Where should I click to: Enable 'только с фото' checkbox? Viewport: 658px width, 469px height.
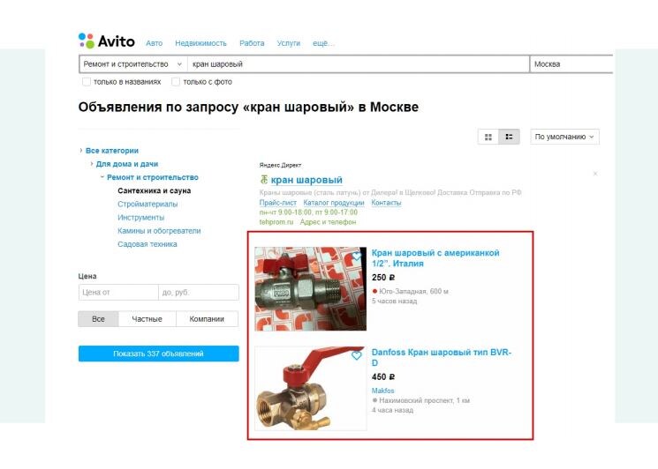tap(176, 82)
